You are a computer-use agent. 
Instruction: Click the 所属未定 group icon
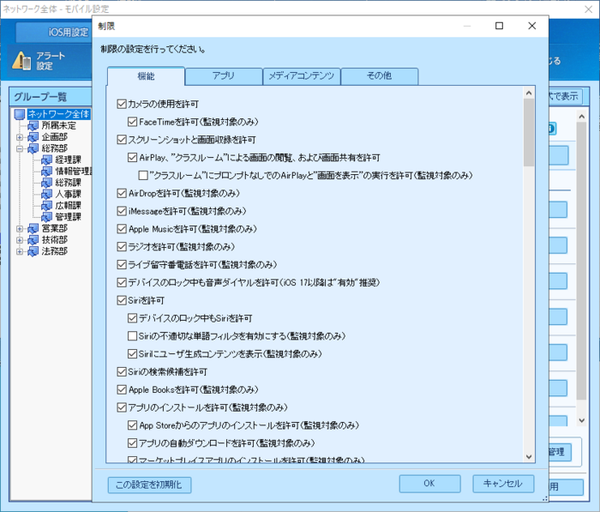click(33, 125)
